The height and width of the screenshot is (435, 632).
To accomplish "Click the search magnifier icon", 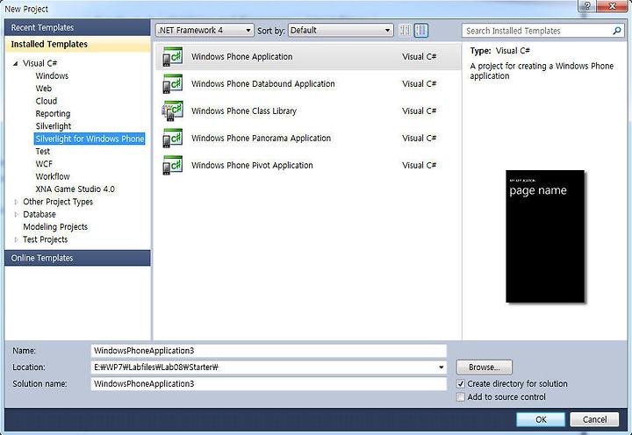I will coord(617,31).
